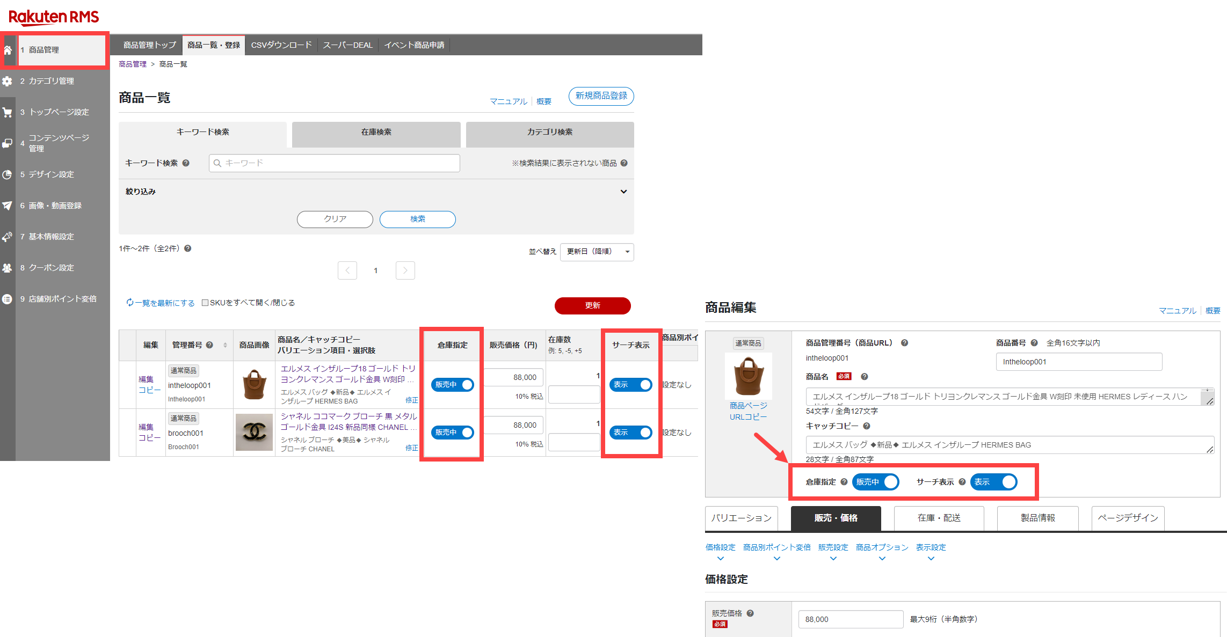This screenshot has height=637, width=1227.
Task: Click help icon next to 倉庫指定 in 商品編集
Action: [x=844, y=482]
